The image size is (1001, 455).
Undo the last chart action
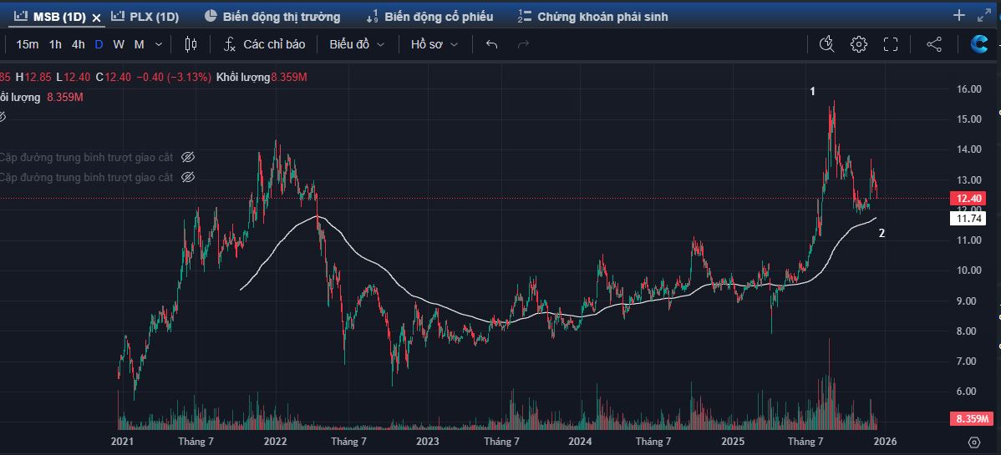pos(491,44)
